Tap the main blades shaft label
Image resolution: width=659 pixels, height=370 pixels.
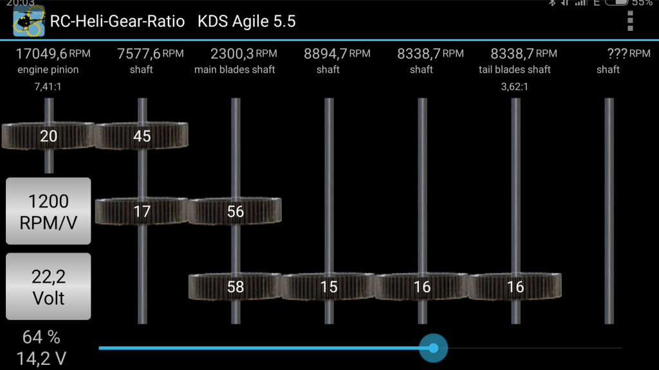[x=235, y=69]
